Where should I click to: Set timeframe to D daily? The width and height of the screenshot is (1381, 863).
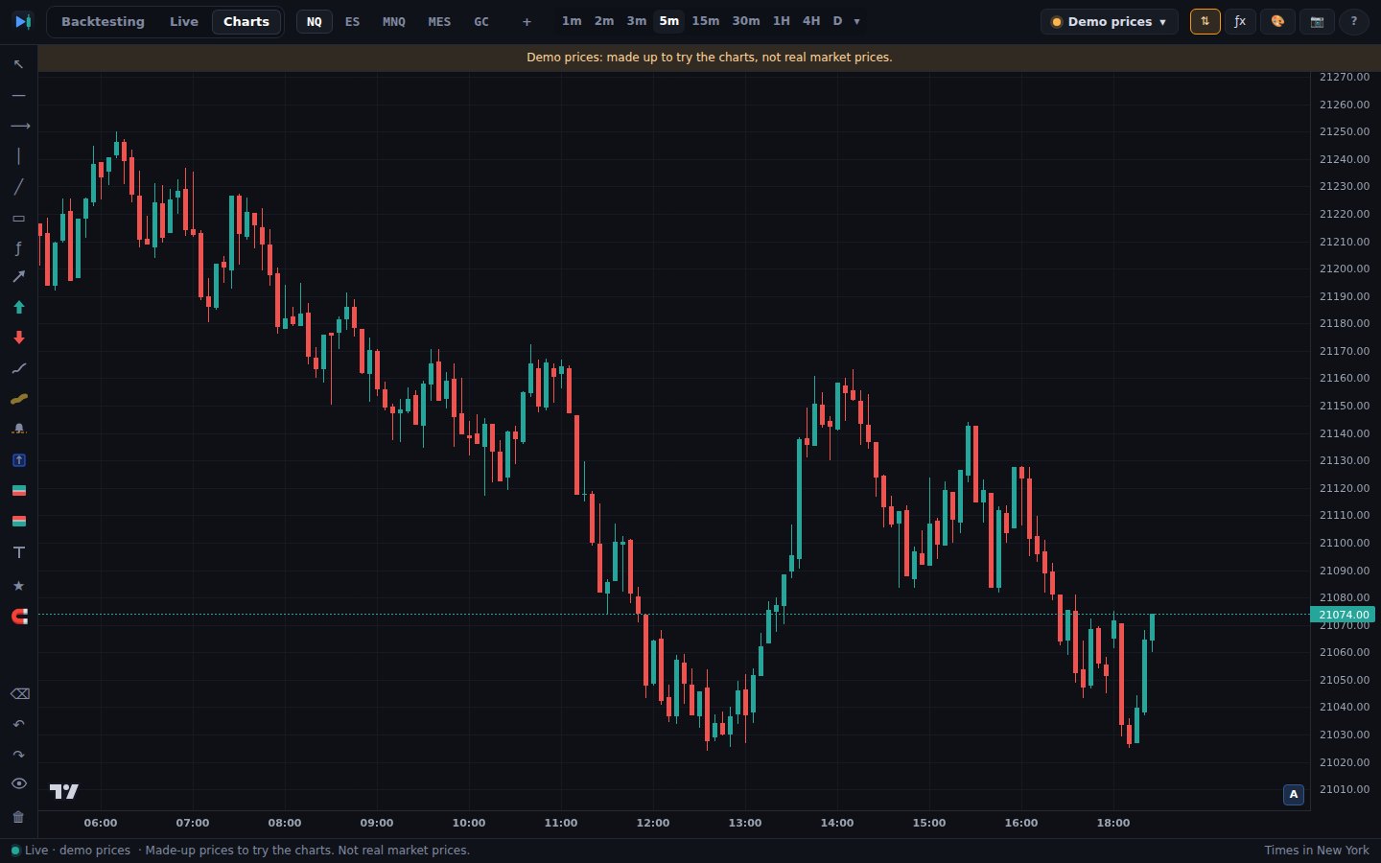(x=837, y=21)
